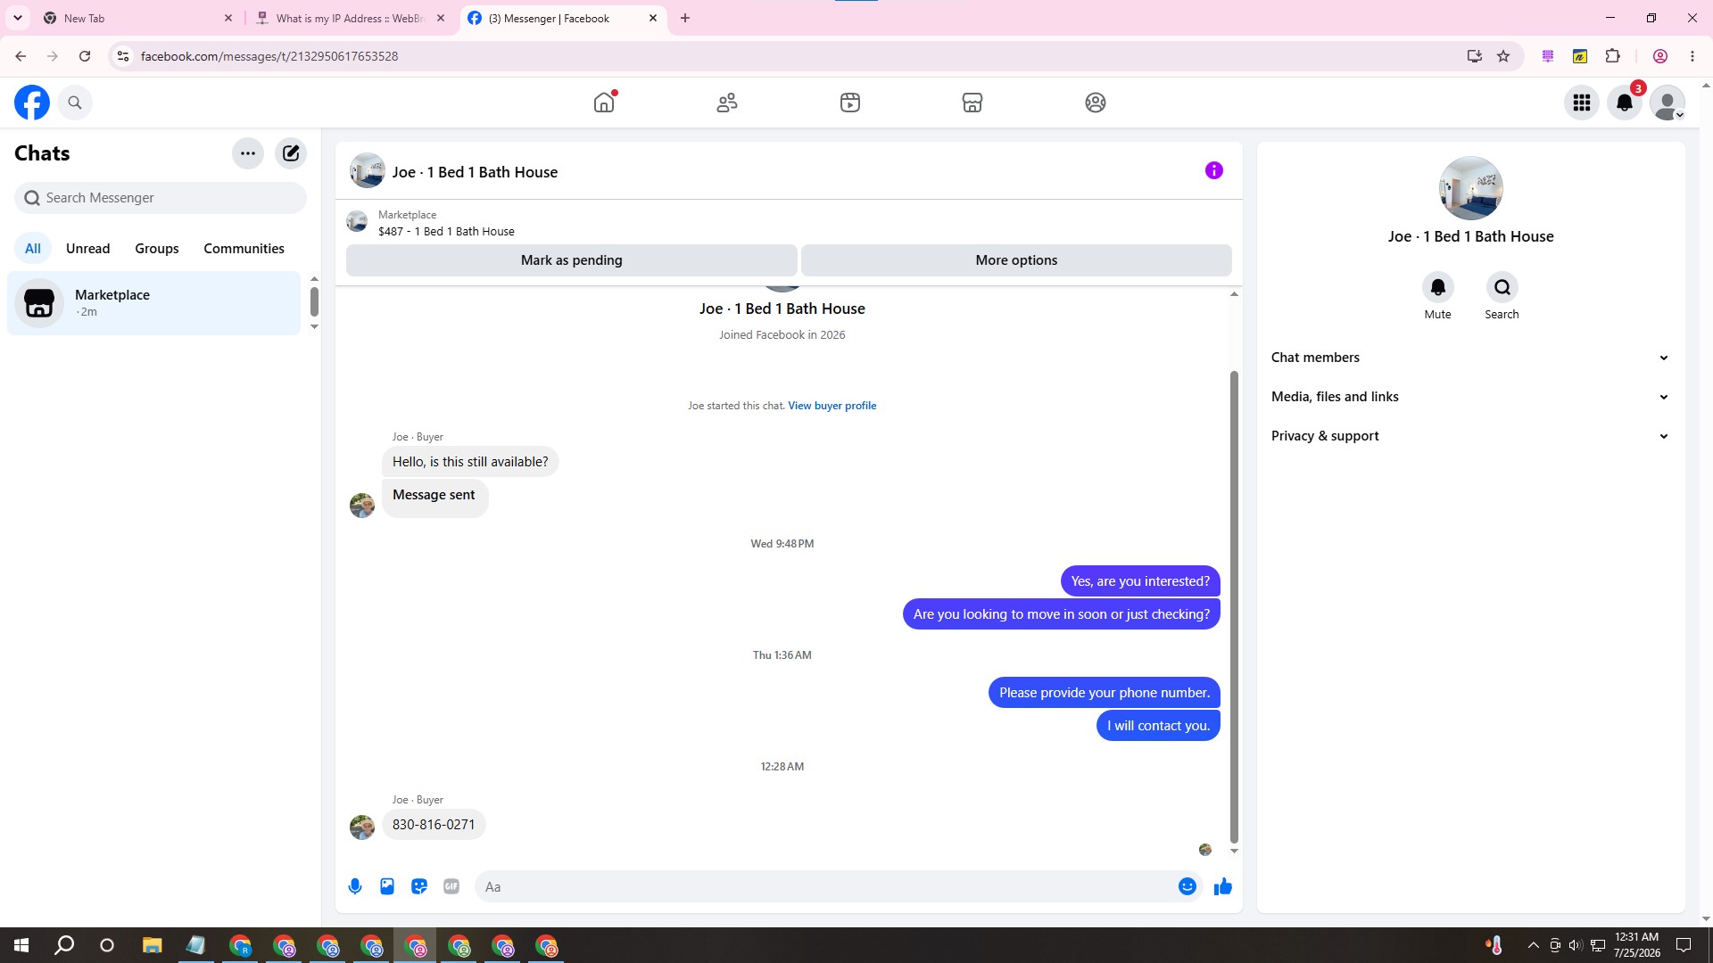Switch to New Tab browser tab
Image resolution: width=1713 pixels, height=963 pixels.
pyautogui.click(x=138, y=18)
